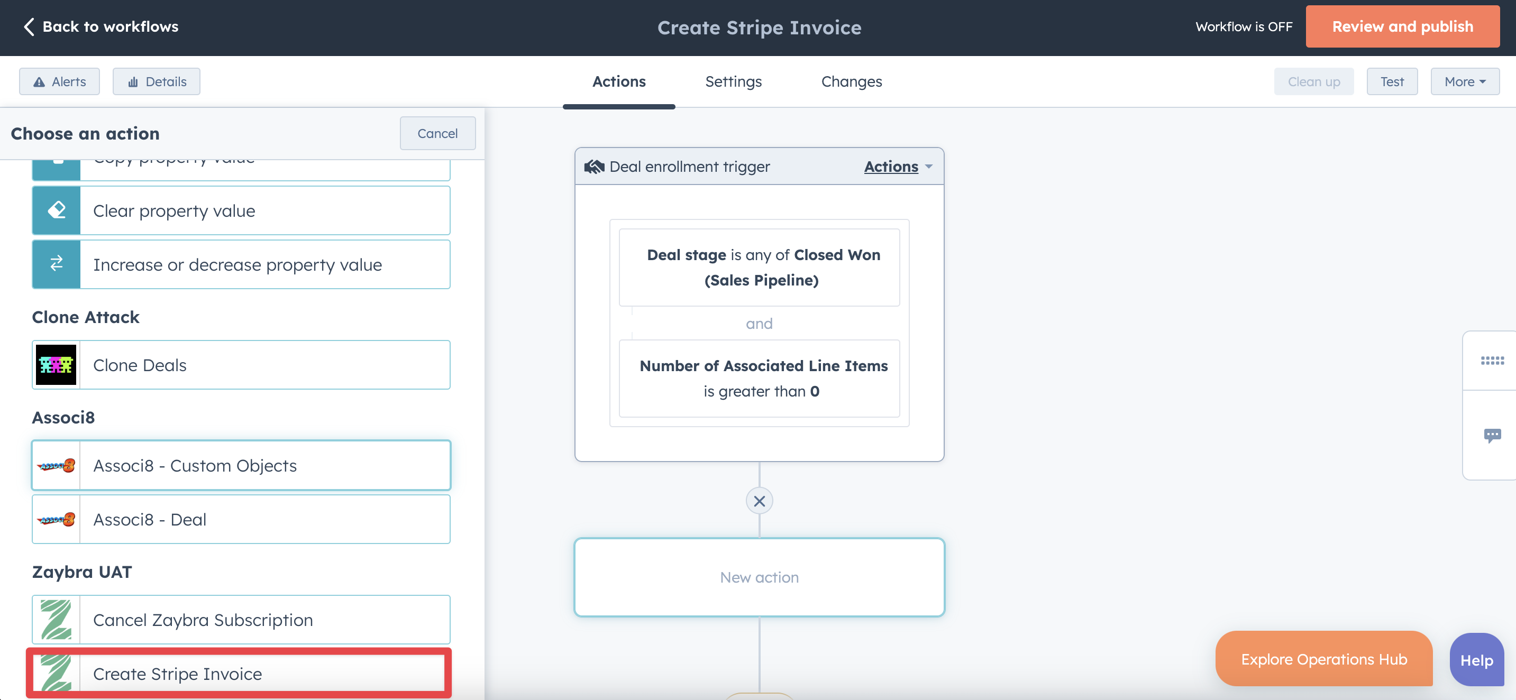Click the Cancel Zaybra Subscription Z icon
This screenshot has height=700, width=1516.
57,620
